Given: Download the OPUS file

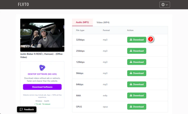Looking at the screenshot, I should [x=137, y=107].
